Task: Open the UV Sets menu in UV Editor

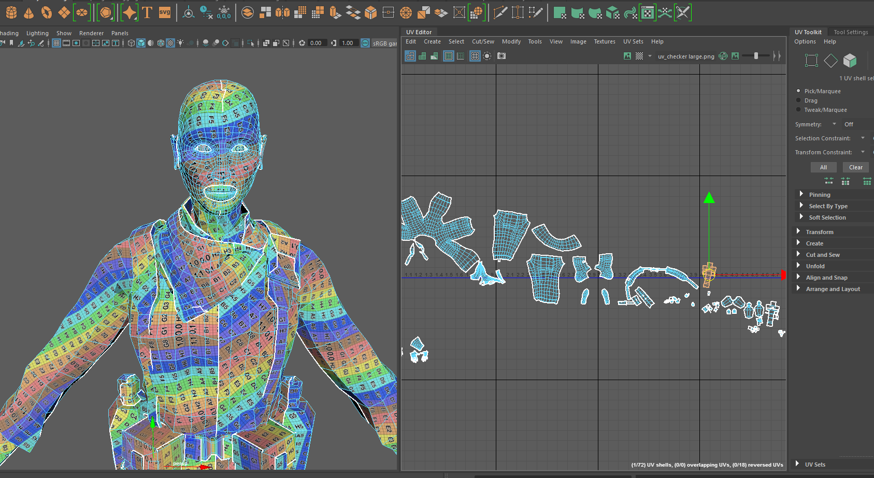Action: [633, 41]
